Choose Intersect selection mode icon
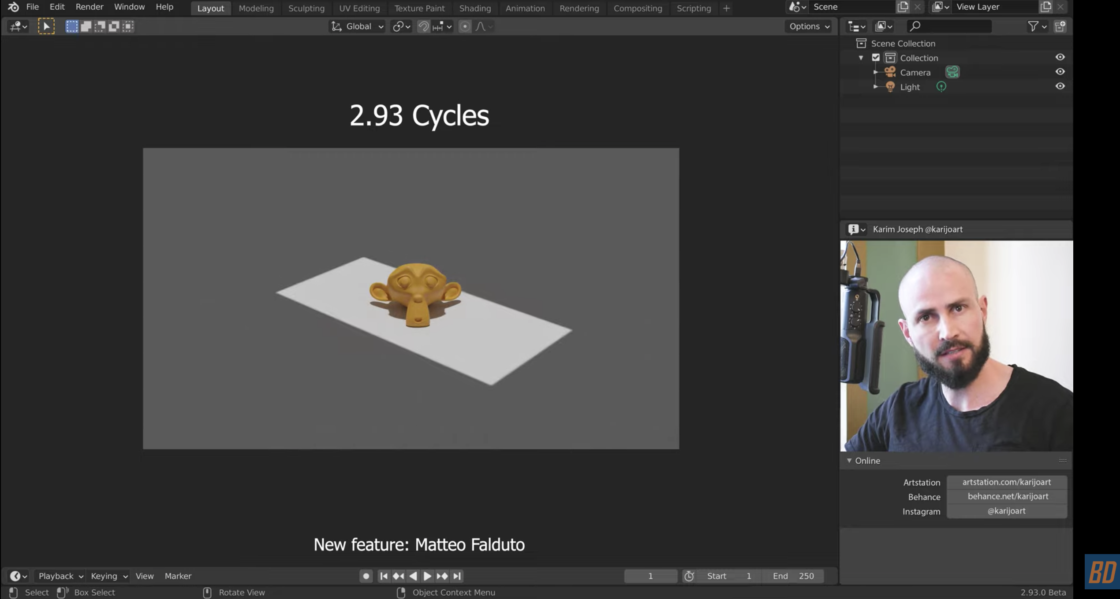Viewport: 1120px width, 599px height. (128, 26)
